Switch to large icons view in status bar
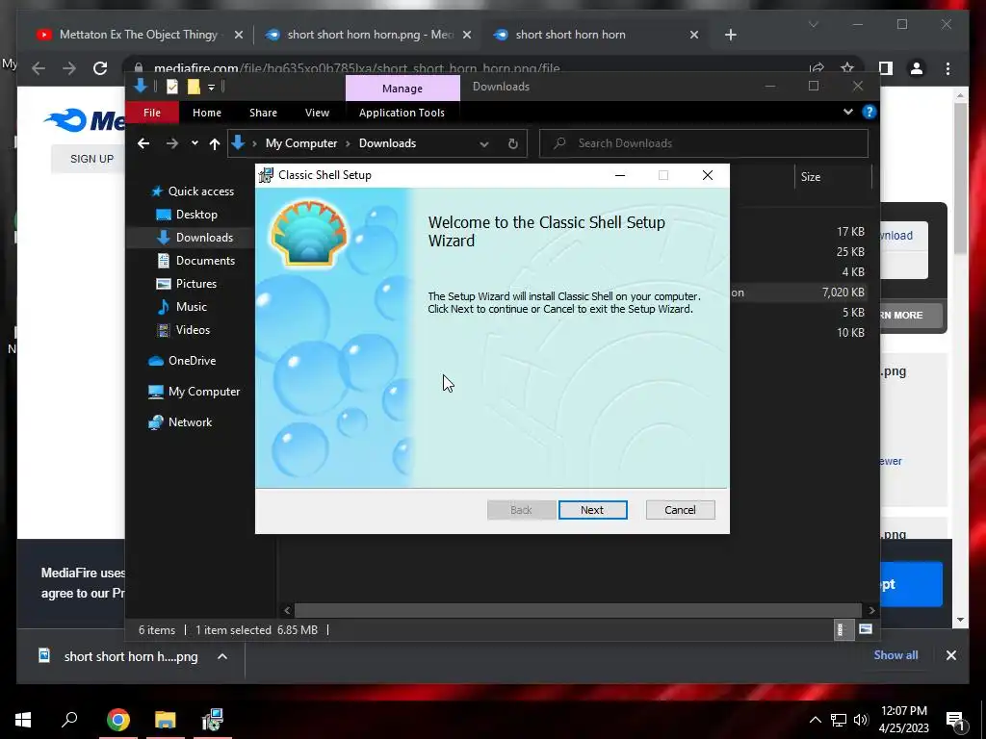 click(x=866, y=629)
